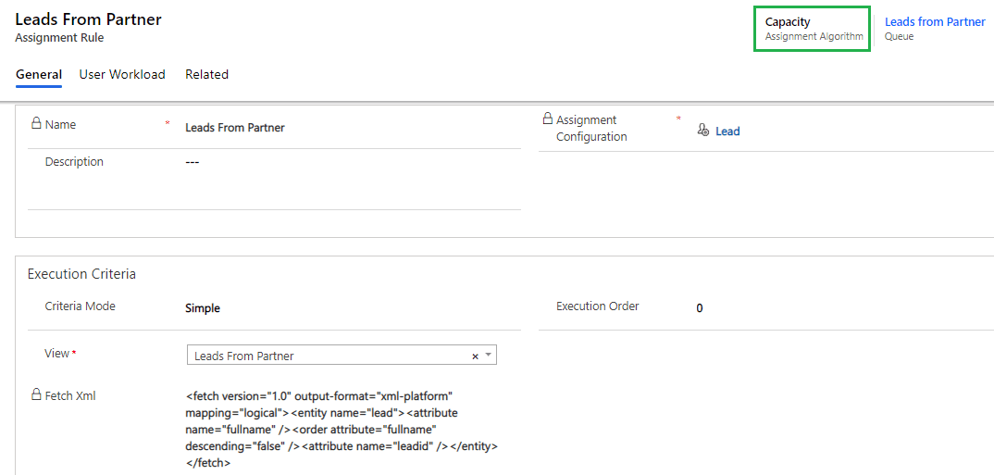994x475 pixels.
Task: Click the Execution Criteria section heading
Action: point(81,274)
